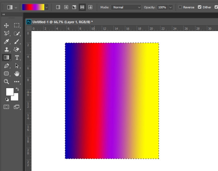Toggle Quick Mask mode

[6, 107]
